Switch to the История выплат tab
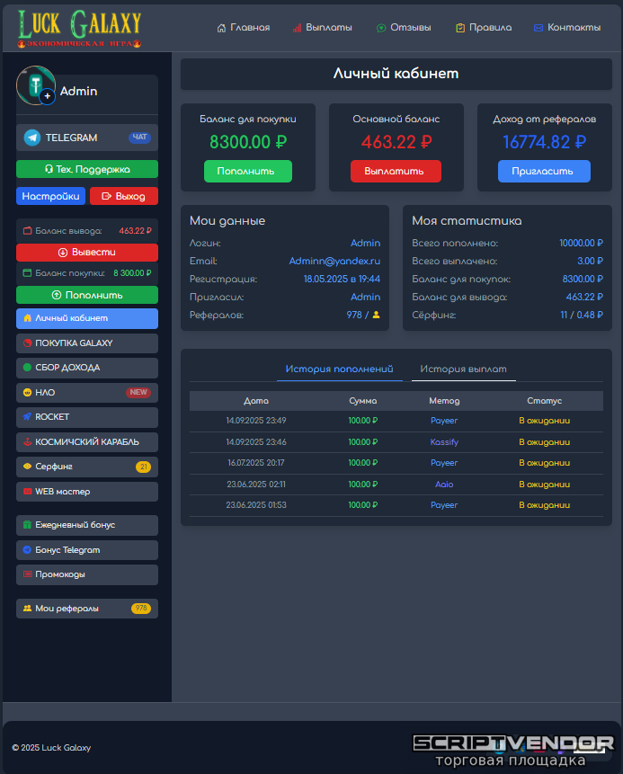Viewport: 623px width, 774px height. (x=463, y=369)
